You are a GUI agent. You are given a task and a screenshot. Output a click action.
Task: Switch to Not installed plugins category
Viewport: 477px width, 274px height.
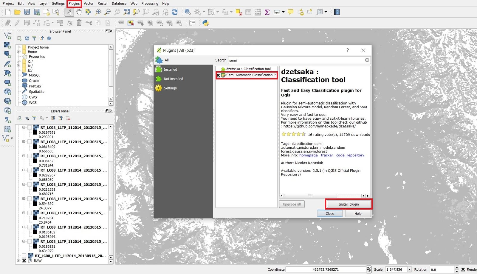[x=173, y=78]
